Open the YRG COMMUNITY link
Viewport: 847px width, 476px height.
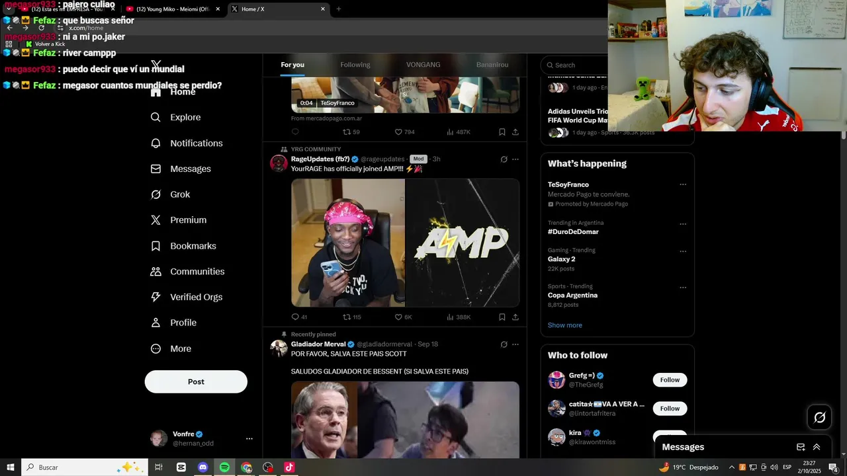point(316,149)
